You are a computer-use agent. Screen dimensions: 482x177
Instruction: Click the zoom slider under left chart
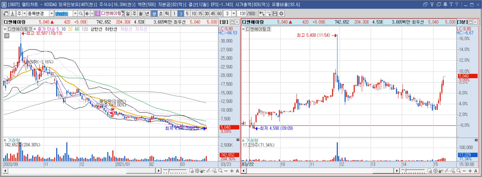pos(175,171)
